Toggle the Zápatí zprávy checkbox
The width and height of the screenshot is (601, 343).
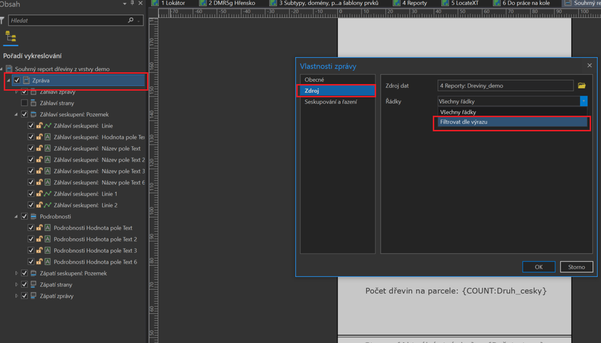click(x=24, y=296)
